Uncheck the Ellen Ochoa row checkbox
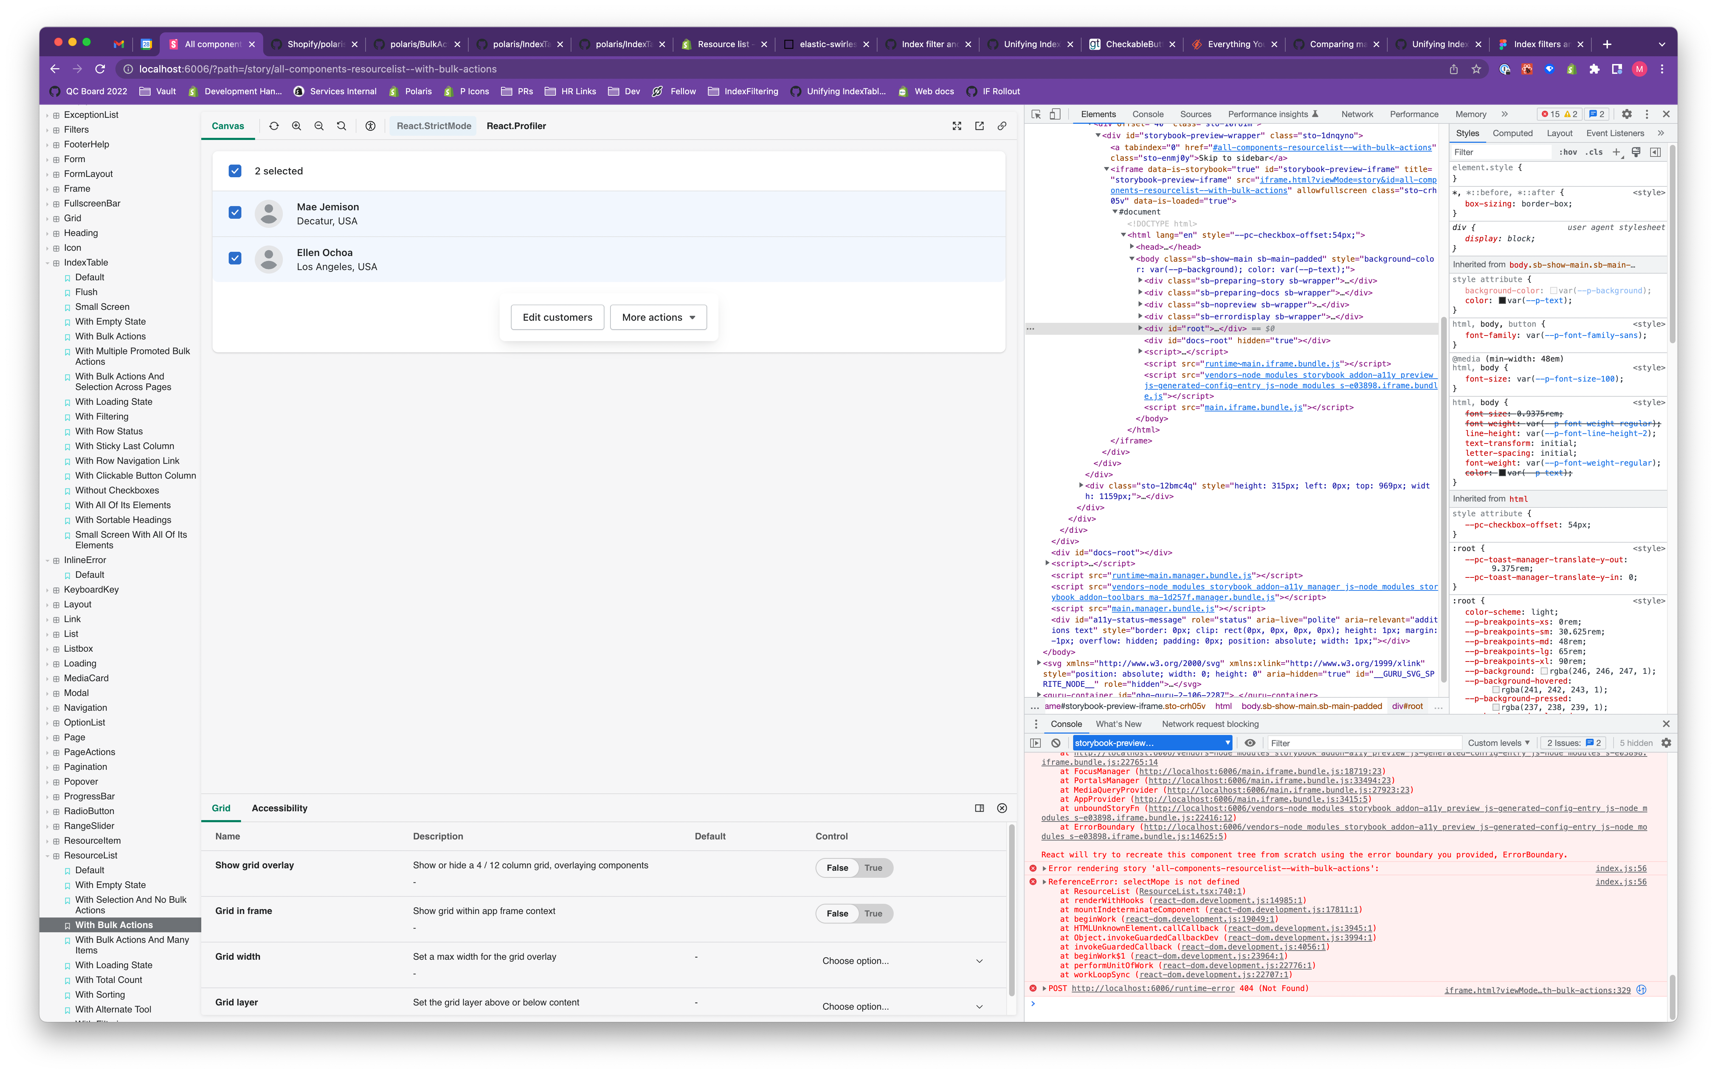Screen dimensions: 1717x1074 [235, 258]
